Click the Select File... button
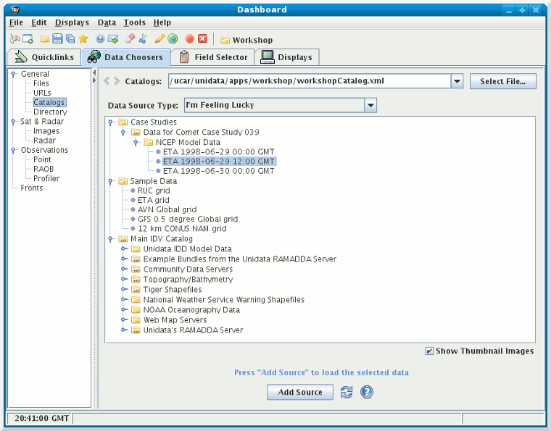Viewport: 551px width, 431px height. 502,82
